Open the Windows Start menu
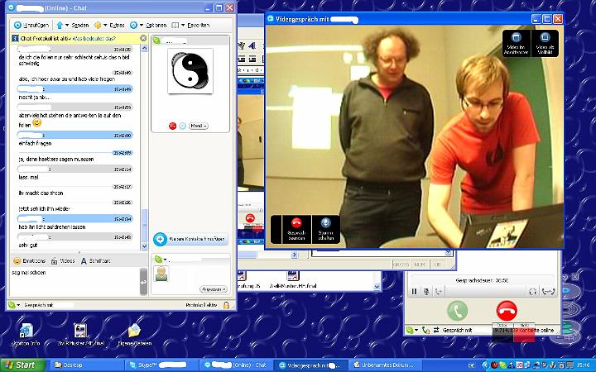Image resolution: width=596 pixels, height=372 pixels. [22, 365]
